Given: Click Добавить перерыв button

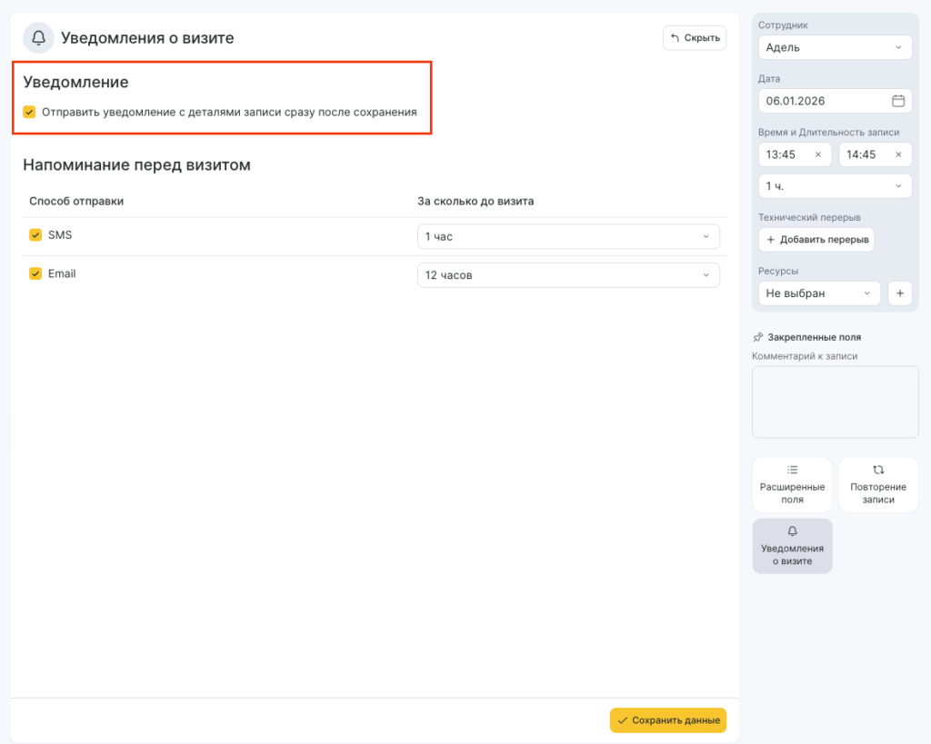Looking at the screenshot, I should (x=816, y=240).
